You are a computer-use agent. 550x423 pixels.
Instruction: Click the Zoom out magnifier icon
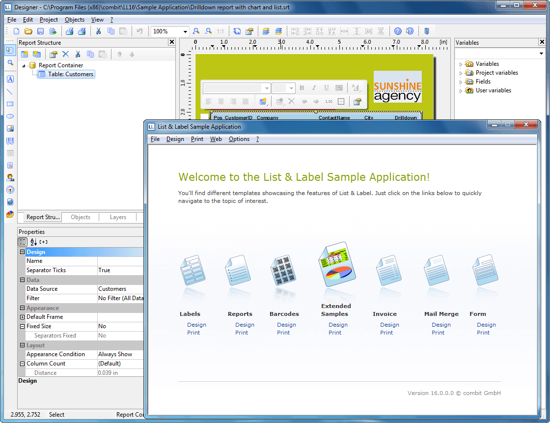pyautogui.click(x=208, y=31)
